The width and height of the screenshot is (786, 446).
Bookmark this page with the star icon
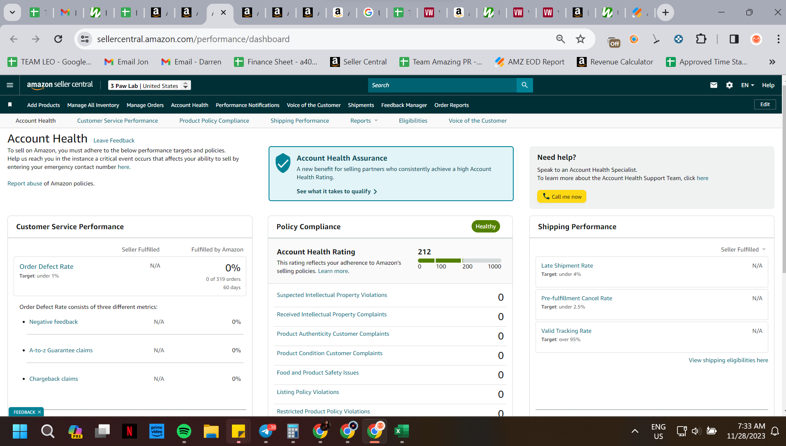tap(581, 39)
